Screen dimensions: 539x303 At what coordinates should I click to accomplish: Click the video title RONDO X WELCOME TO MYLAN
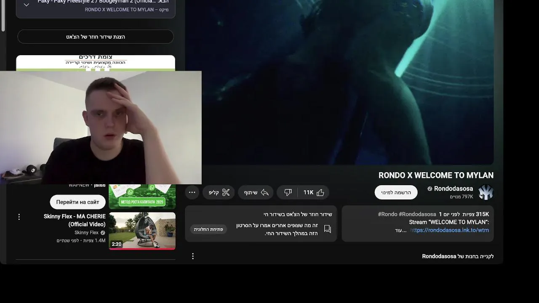point(436,175)
